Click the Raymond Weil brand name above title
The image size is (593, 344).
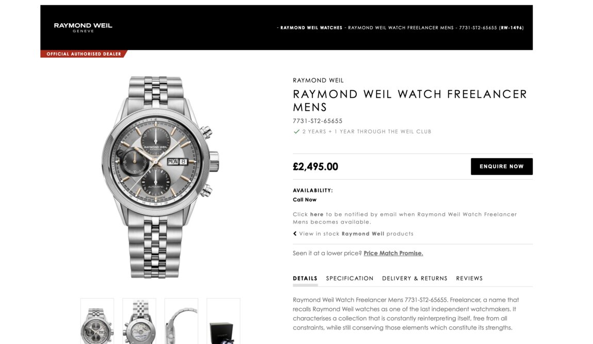[x=318, y=80]
